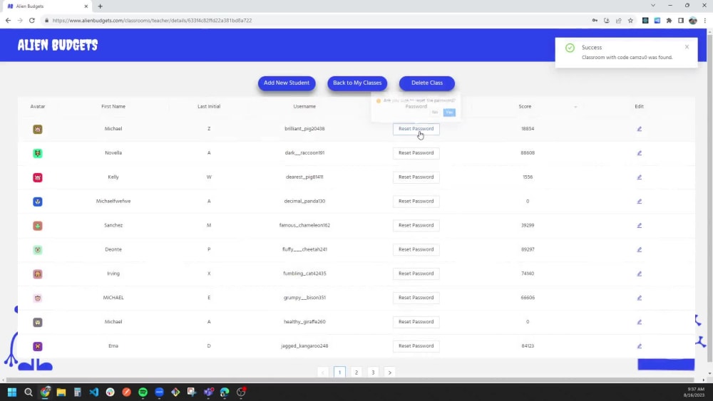Open browser tab search chevron
Screen dimensions: 713x401
653,6
